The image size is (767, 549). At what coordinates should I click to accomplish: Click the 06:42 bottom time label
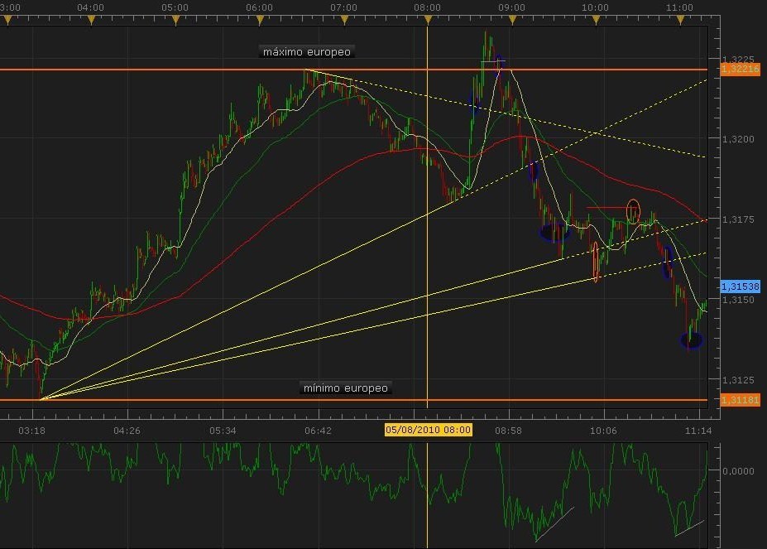click(318, 431)
